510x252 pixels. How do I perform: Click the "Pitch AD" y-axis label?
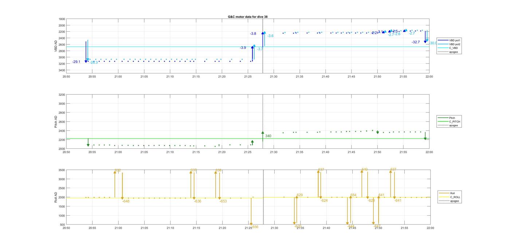(x=56, y=122)
